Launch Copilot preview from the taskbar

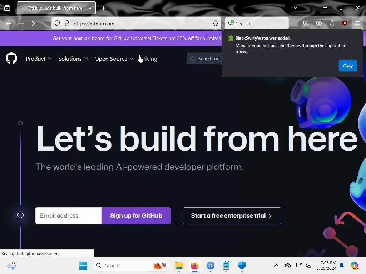tap(355, 265)
